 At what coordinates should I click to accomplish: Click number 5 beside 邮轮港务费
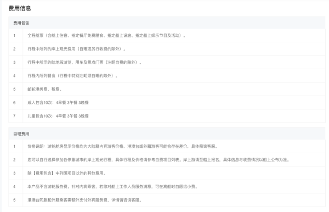coord(14,89)
